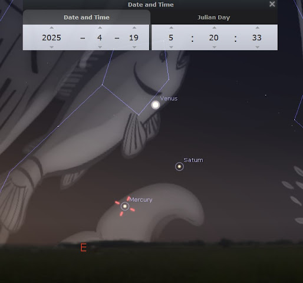
Task: Increment the month value arrow
Action: click(100, 28)
